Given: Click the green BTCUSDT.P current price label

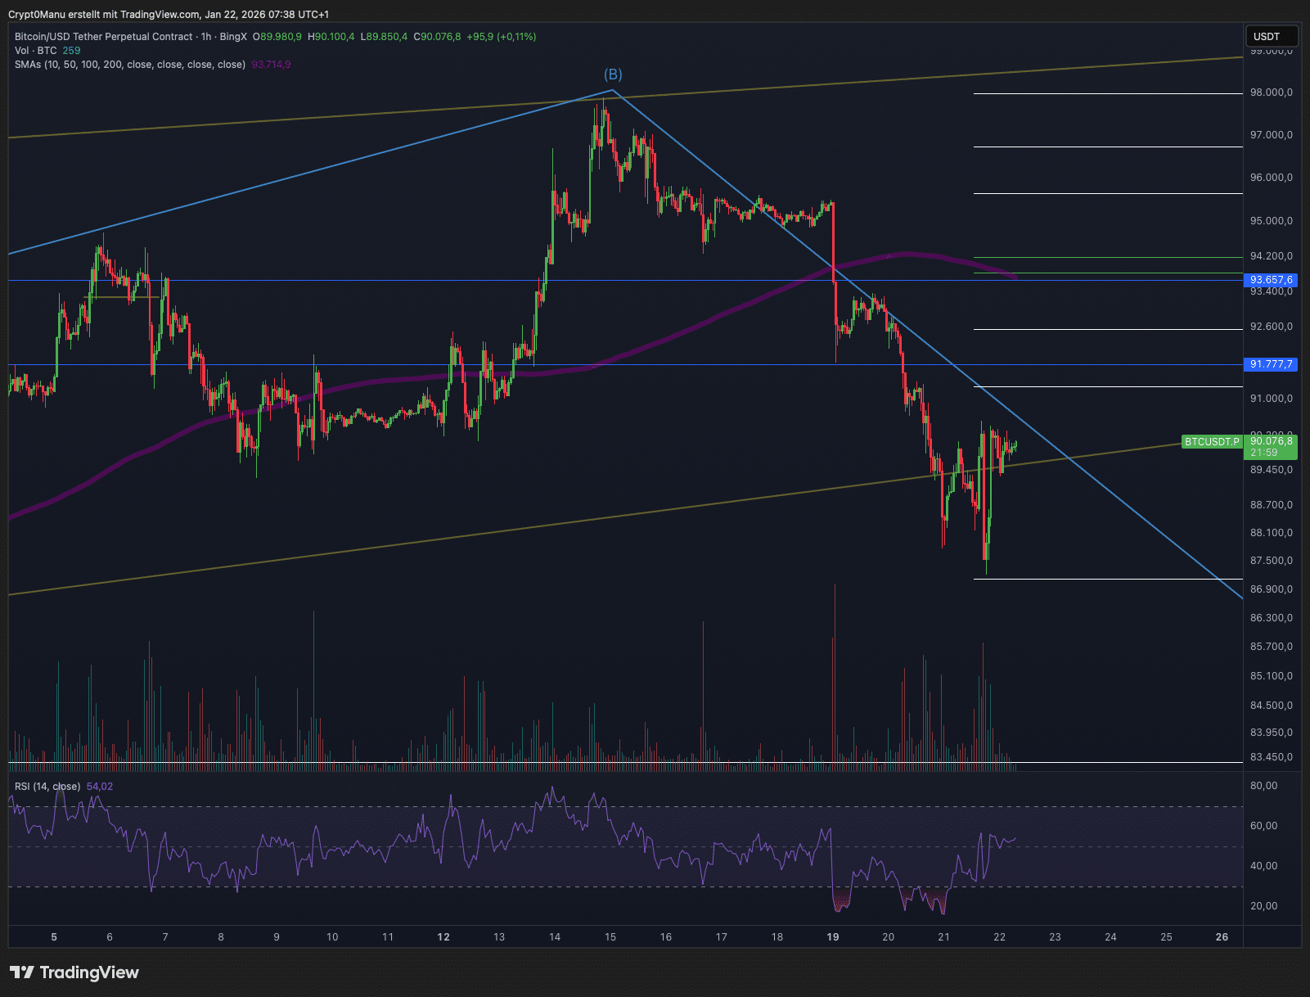Looking at the screenshot, I should tap(1211, 441).
